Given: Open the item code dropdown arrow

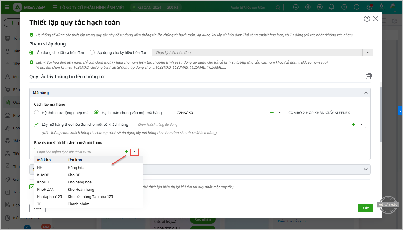Looking at the screenshot, I should pos(280,113).
